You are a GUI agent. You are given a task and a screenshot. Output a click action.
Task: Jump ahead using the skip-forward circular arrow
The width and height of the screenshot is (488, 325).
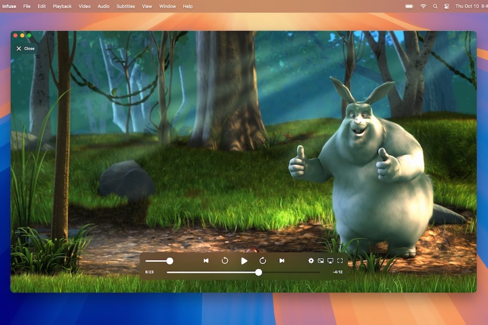tap(263, 260)
